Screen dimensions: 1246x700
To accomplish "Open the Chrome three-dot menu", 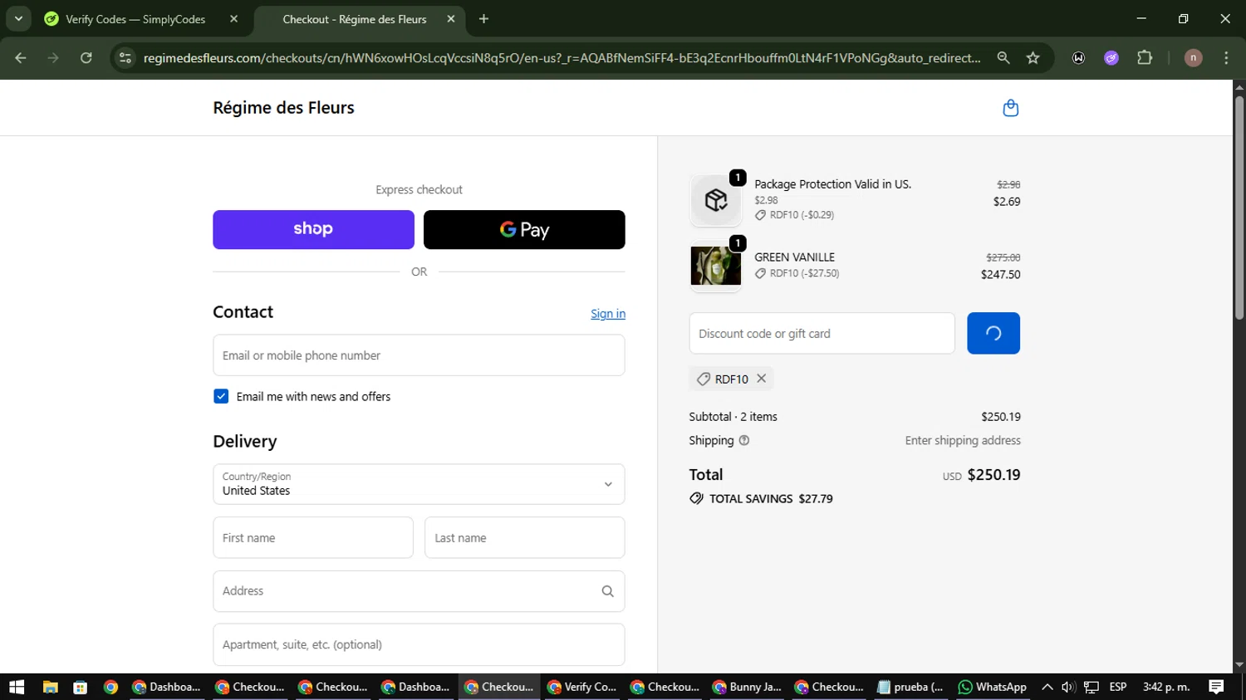I will tap(1226, 58).
